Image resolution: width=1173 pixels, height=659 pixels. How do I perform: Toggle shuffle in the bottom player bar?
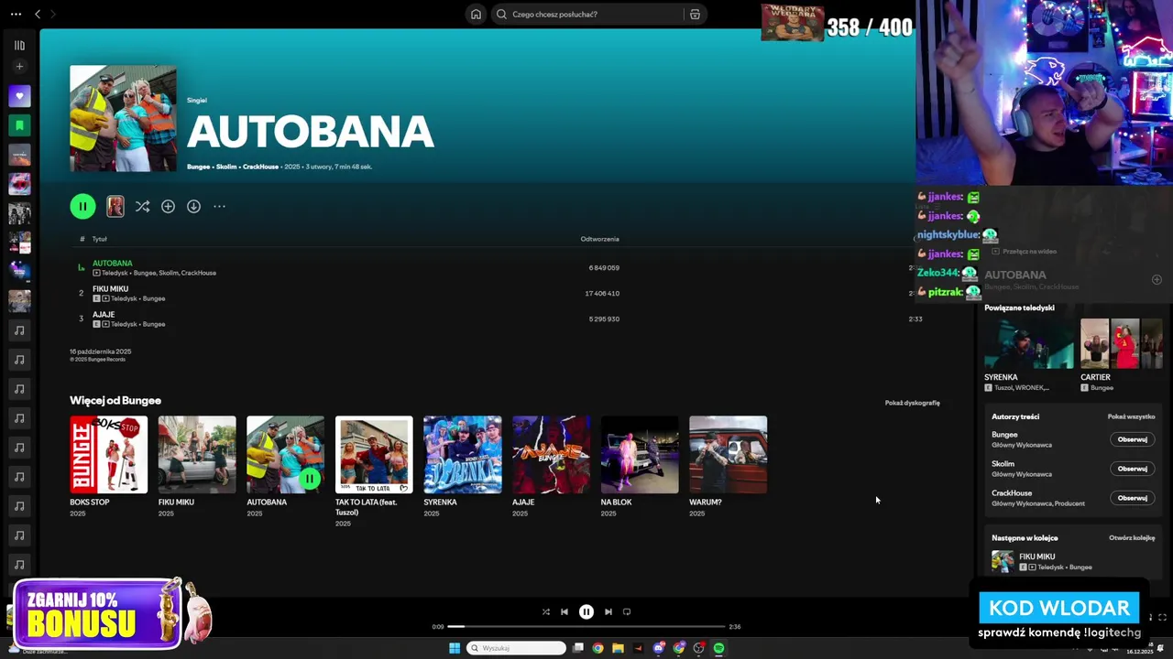click(546, 612)
